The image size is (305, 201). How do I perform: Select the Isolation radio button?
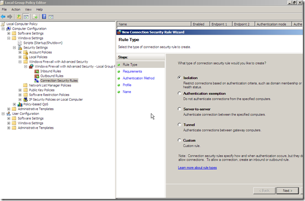179,77
